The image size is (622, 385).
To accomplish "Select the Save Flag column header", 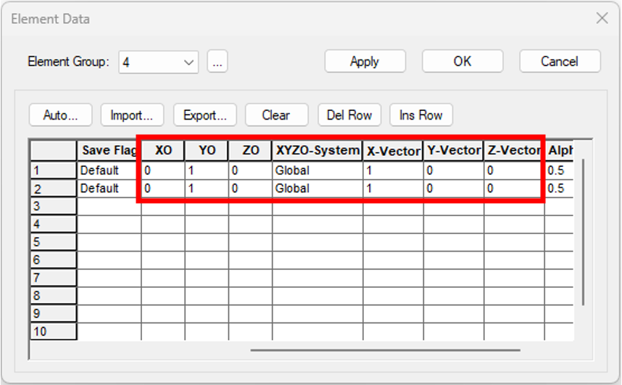I will click(x=109, y=150).
